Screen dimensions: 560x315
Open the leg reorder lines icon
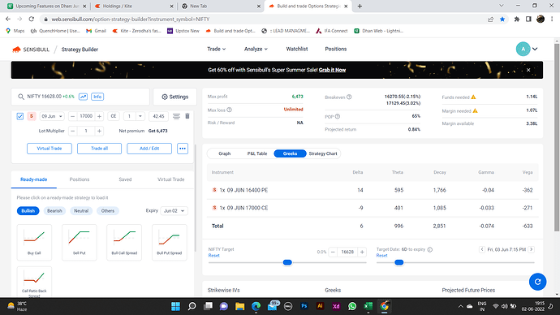[x=176, y=116]
